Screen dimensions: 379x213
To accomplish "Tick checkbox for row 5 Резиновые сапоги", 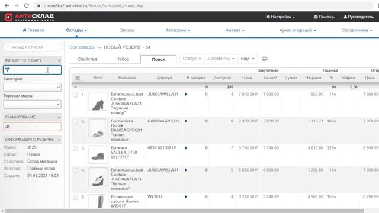I will tap(75, 197).
